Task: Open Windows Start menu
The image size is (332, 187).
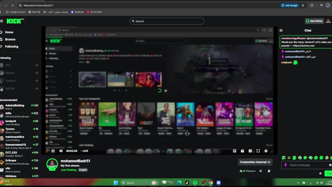Action: pos(116,183)
